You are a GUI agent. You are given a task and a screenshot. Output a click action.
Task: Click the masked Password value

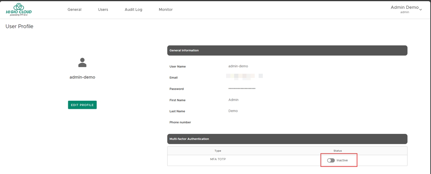(x=242, y=89)
